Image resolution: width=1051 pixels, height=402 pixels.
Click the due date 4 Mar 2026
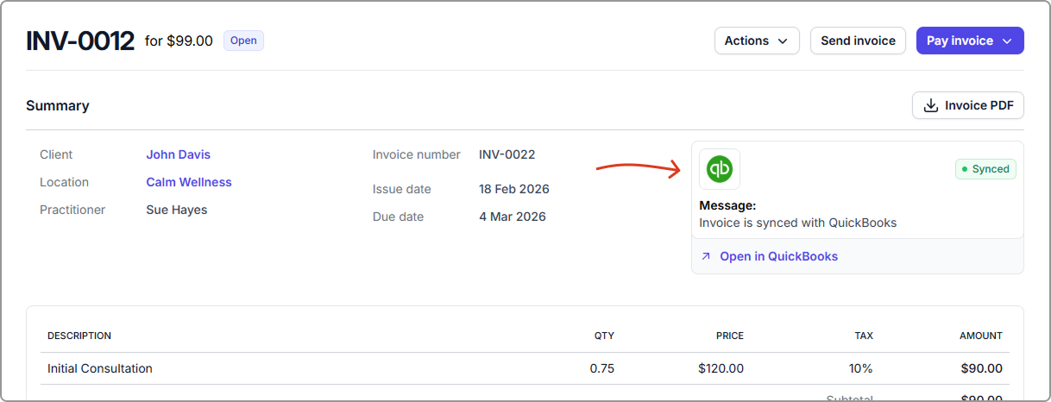click(x=513, y=217)
